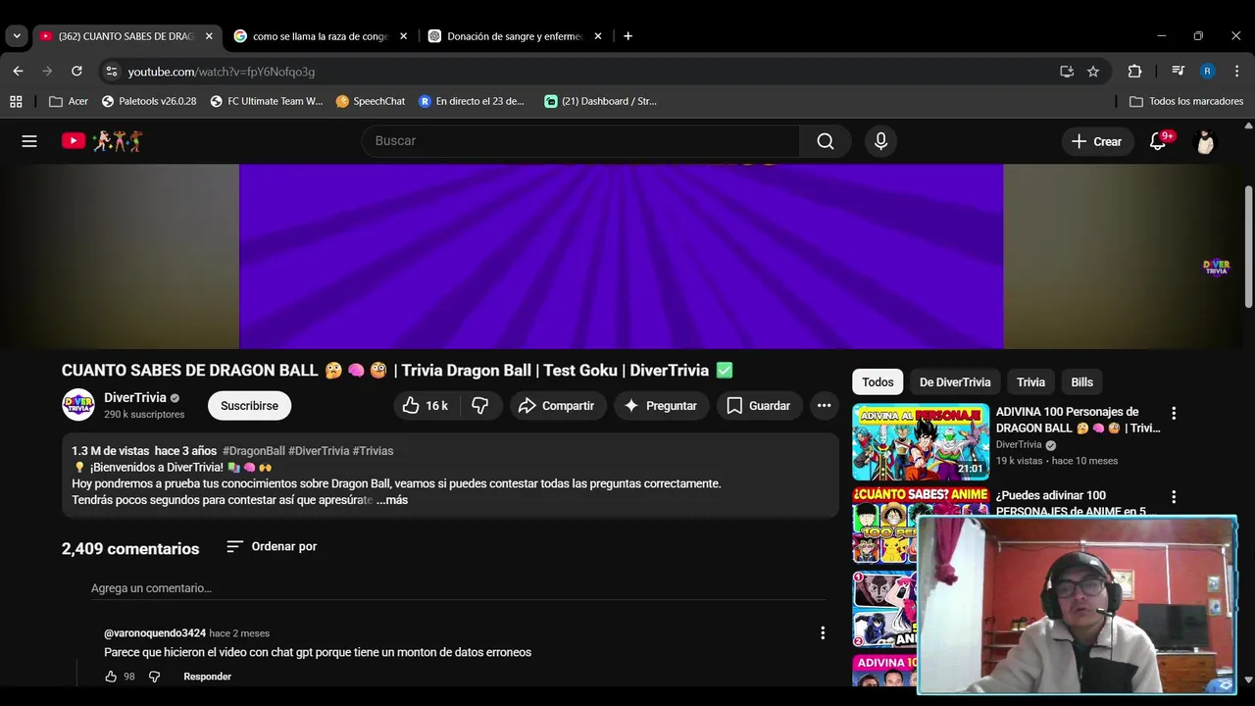Reload the current page
Viewport: 1255px width, 706px height.
pyautogui.click(x=76, y=72)
